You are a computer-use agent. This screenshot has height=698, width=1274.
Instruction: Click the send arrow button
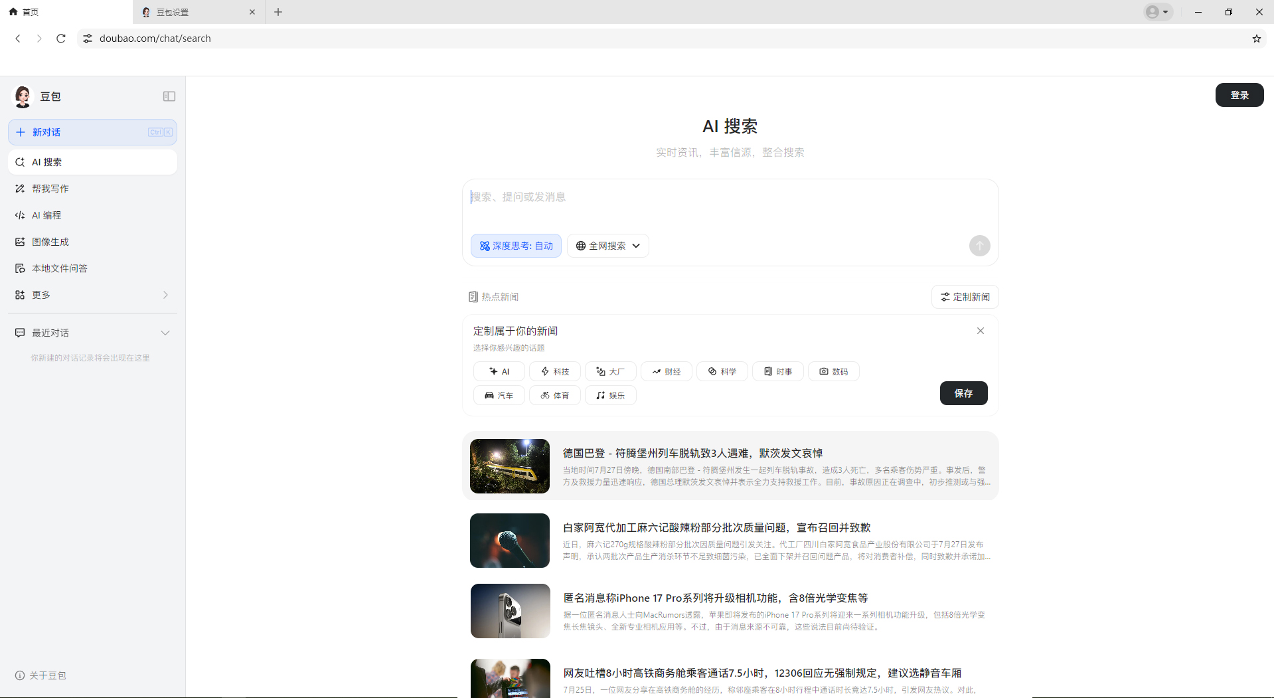pos(979,246)
